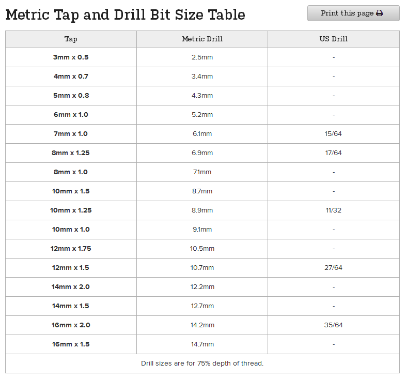Image resolution: width=406 pixels, height=379 pixels.
Task: Click the 27/64 US drill value
Action: coord(333,268)
